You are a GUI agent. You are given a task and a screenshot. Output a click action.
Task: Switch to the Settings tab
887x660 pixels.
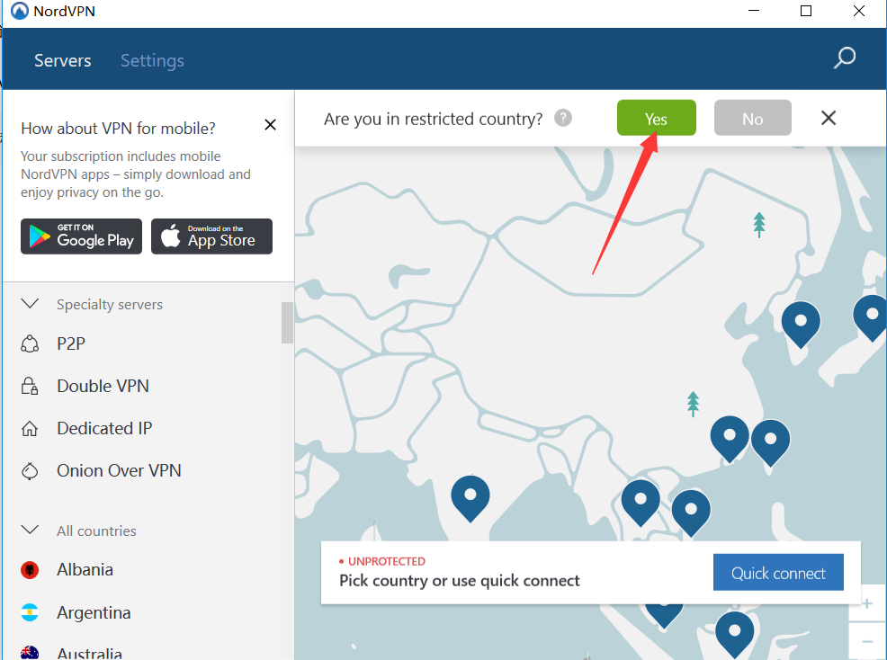152,60
